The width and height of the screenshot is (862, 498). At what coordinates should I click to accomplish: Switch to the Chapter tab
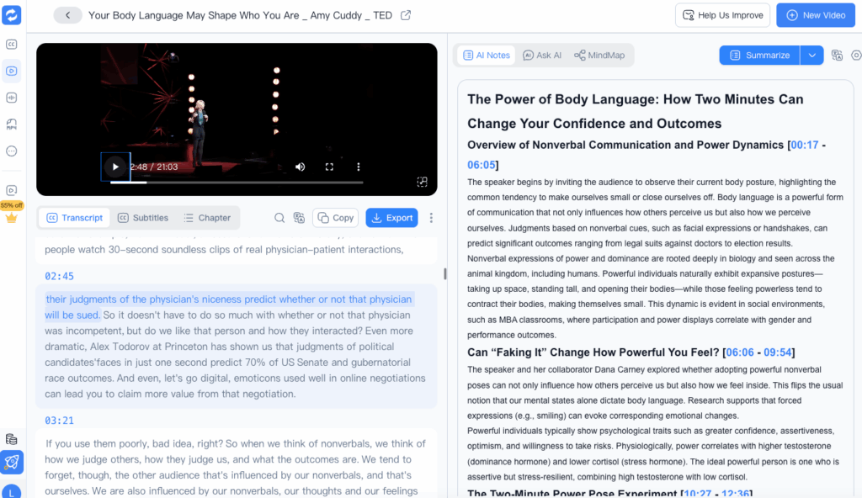tap(207, 218)
